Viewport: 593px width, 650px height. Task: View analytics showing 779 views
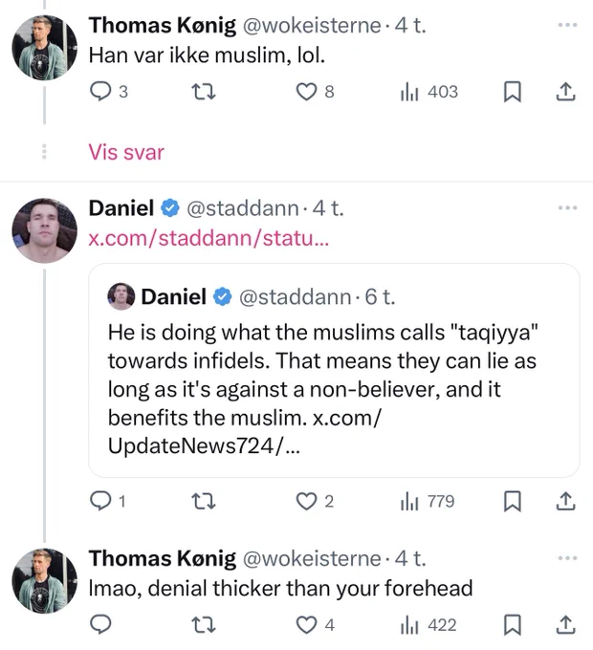pos(428,501)
